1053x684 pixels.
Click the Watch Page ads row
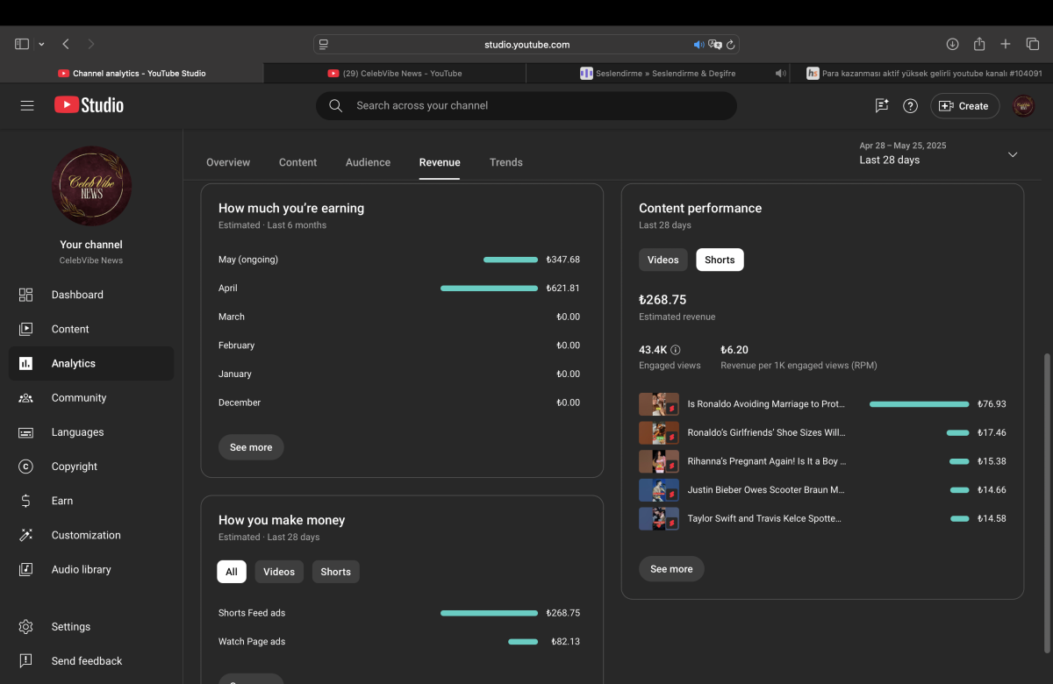399,642
